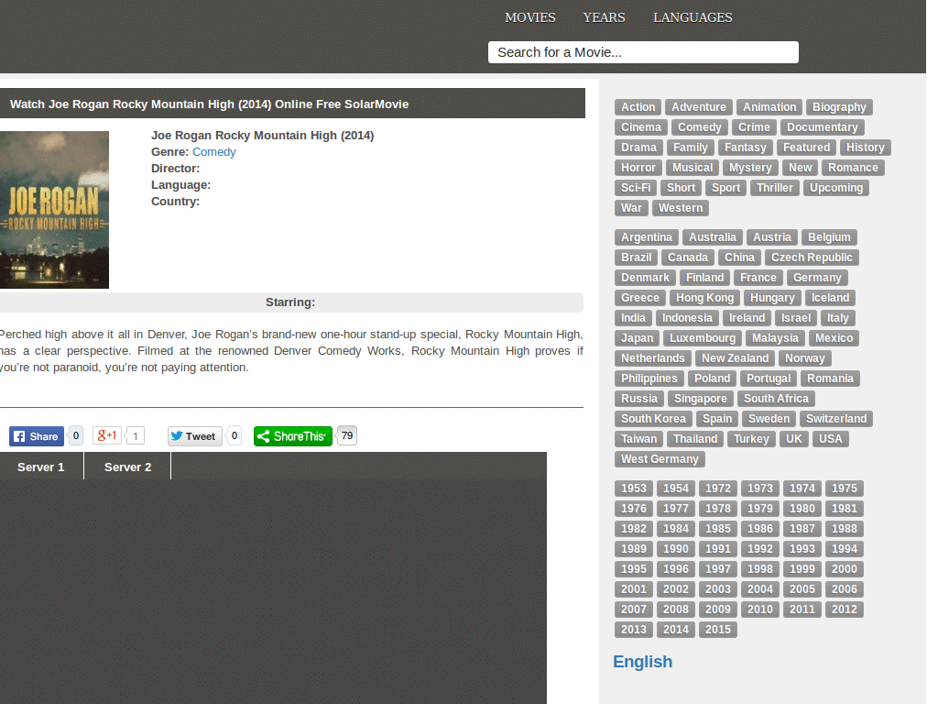This screenshot has width=938, height=704.
Task: Filter by country India
Action: click(633, 318)
